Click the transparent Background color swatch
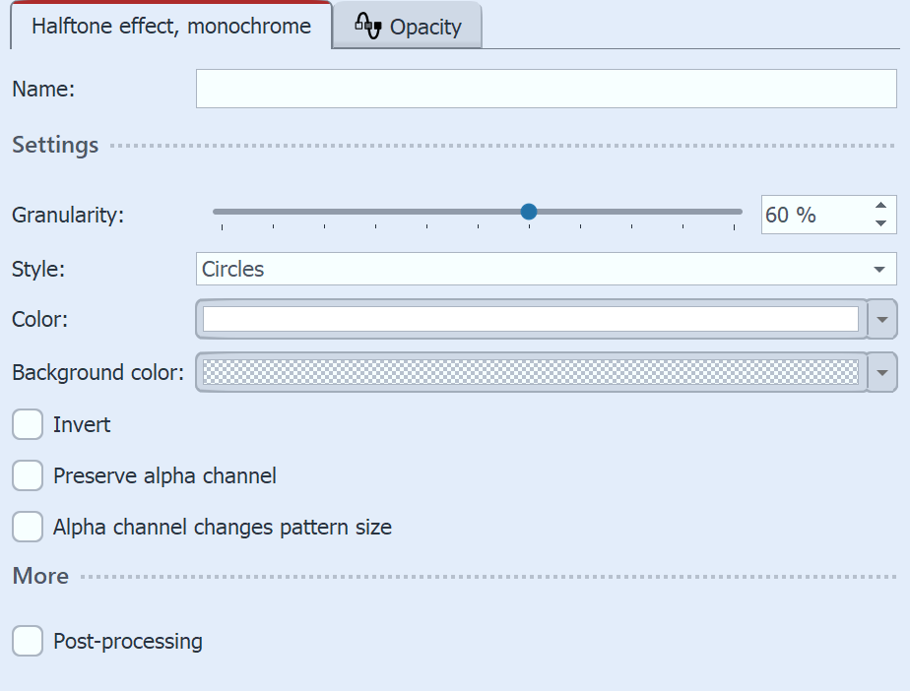Image resolution: width=910 pixels, height=691 pixels. pyautogui.click(x=530, y=373)
